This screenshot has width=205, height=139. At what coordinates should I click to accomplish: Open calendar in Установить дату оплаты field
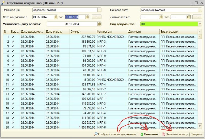(x=99, y=24)
